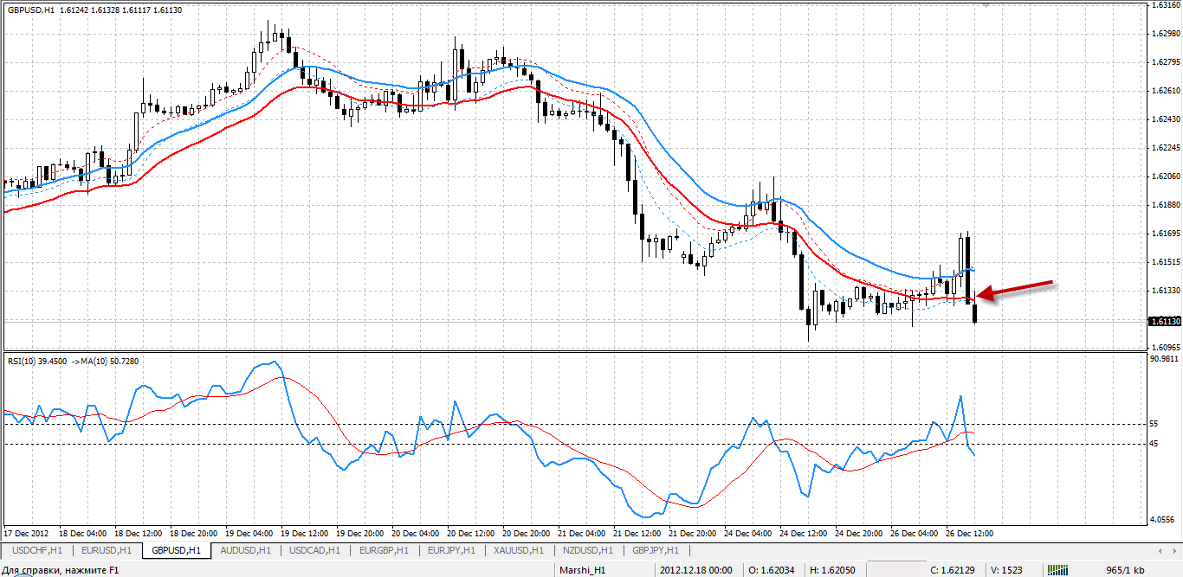The image size is (1183, 577).
Task: Click the connection status bars icon
Action: (1058, 570)
